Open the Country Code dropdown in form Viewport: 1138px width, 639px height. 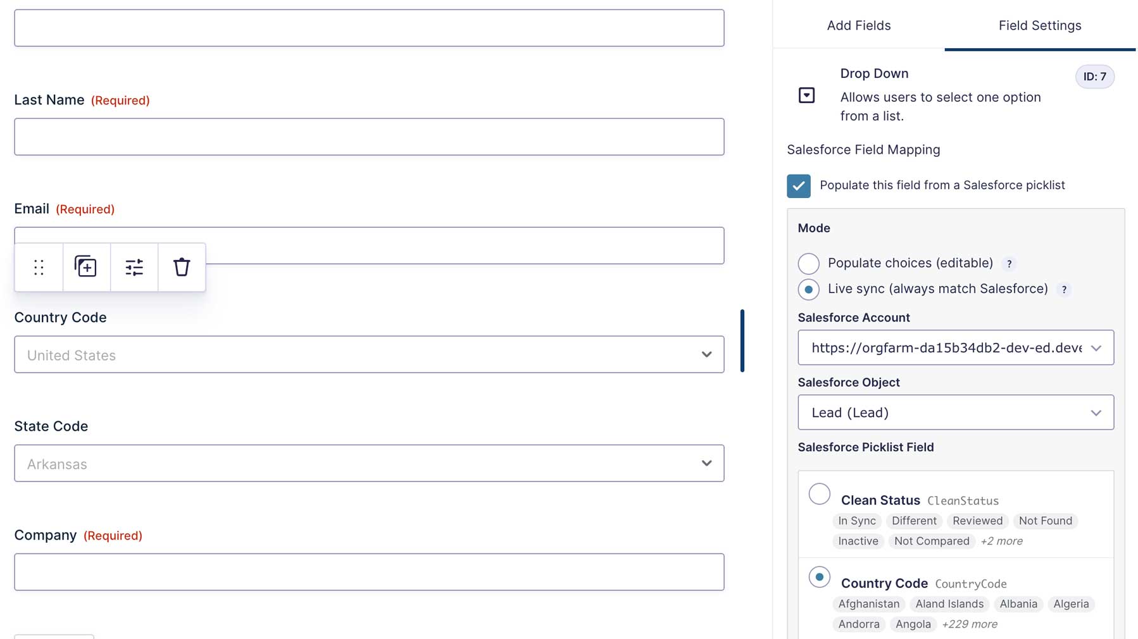(x=369, y=355)
